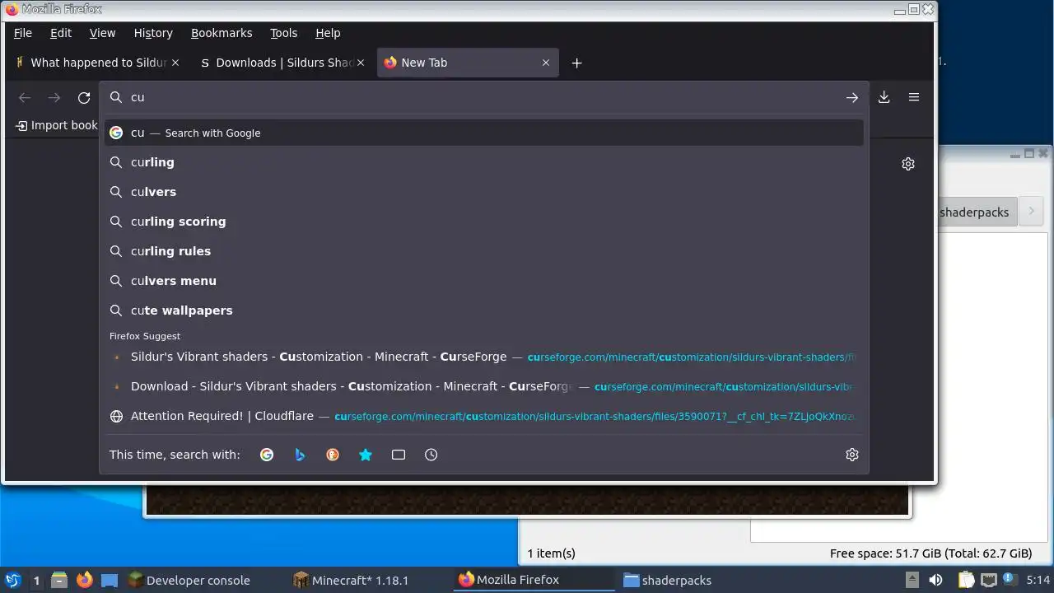The height and width of the screenshot is (593, 1054).
Task: Search bookmarks with the star icon
Action: 366,455
